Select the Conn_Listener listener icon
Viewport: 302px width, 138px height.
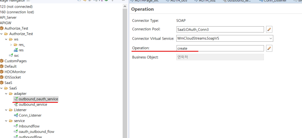pos(16,115)
